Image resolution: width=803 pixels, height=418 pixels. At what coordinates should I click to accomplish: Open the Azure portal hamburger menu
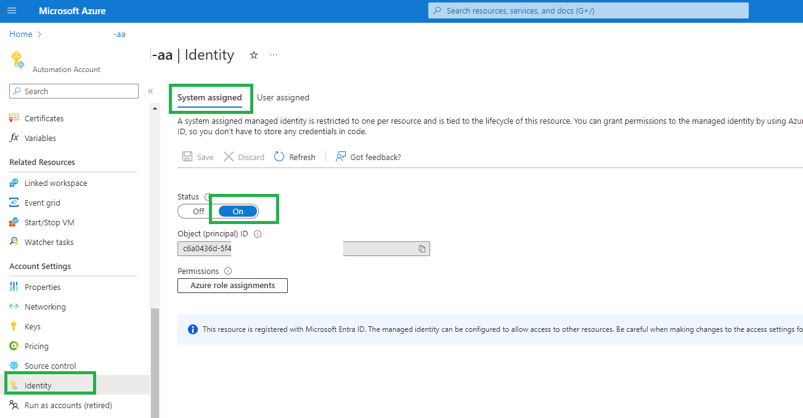(x=12, y=11)
